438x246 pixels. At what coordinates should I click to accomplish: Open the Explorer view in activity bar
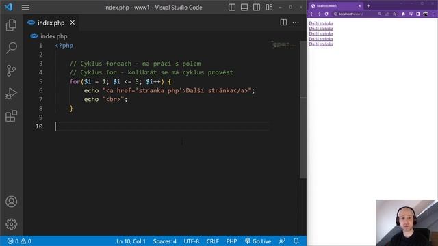tap(11, 25)
